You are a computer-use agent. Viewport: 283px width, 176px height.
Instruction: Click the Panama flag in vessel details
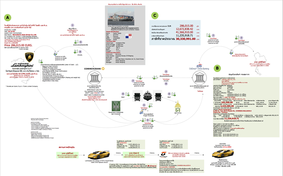tap(129, 36)
